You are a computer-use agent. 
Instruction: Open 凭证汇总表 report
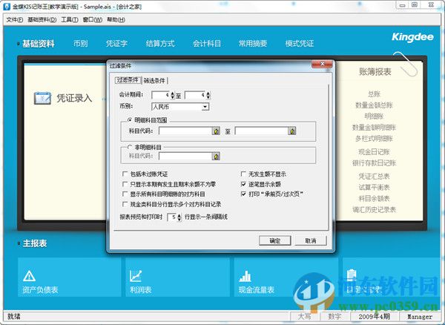(374, 177)
